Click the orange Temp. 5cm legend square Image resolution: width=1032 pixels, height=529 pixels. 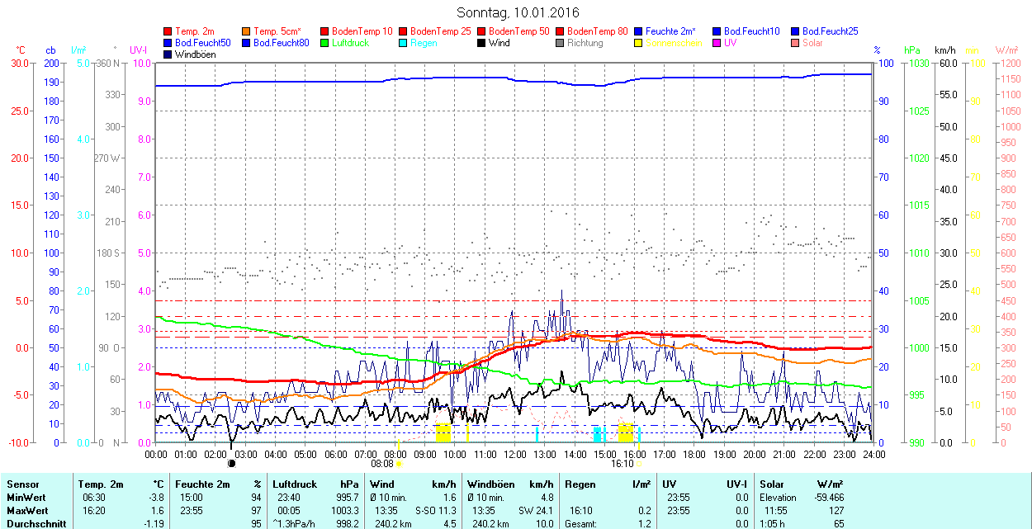247,31
